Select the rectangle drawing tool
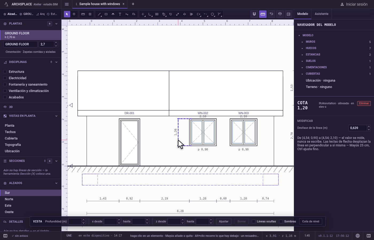This screenshot has width=374, height=240. click(106, 14)
